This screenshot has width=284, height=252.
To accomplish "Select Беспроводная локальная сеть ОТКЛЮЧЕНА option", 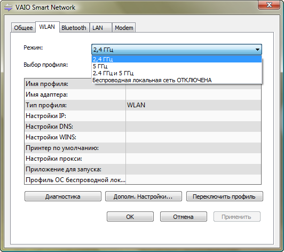I will 177,80.
